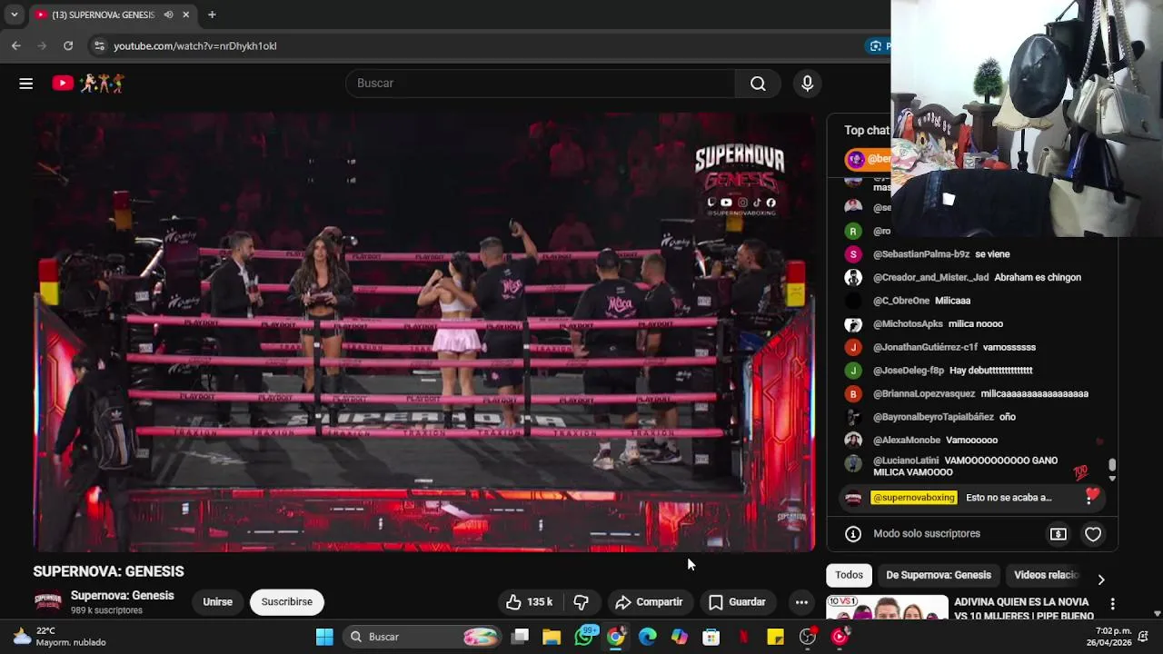
Task: Subscribe using the Suscribirse button
Action: (x=287, y=602)
